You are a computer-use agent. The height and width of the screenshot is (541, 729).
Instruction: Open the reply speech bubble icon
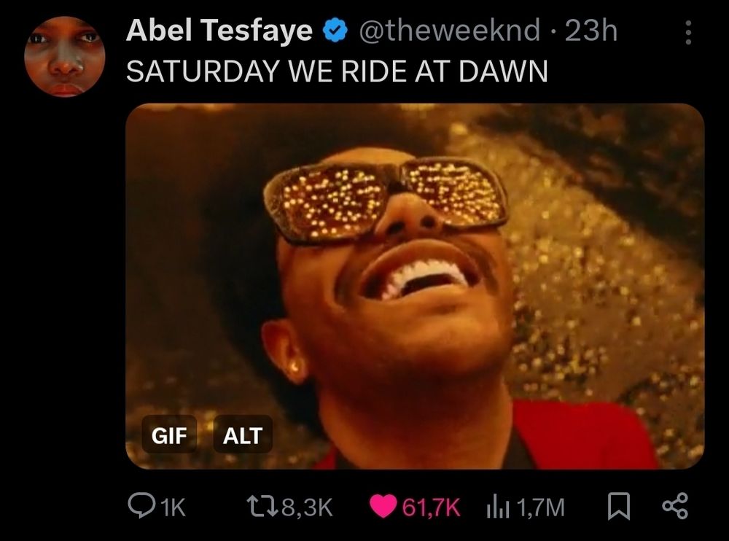(x=142, y=506)
